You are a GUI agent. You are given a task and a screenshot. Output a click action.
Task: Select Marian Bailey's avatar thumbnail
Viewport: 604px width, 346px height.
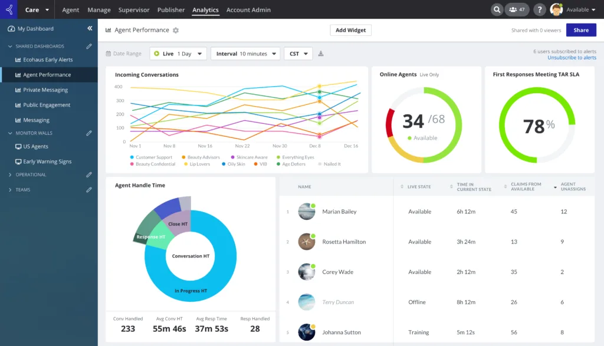(x=307, y=211)
